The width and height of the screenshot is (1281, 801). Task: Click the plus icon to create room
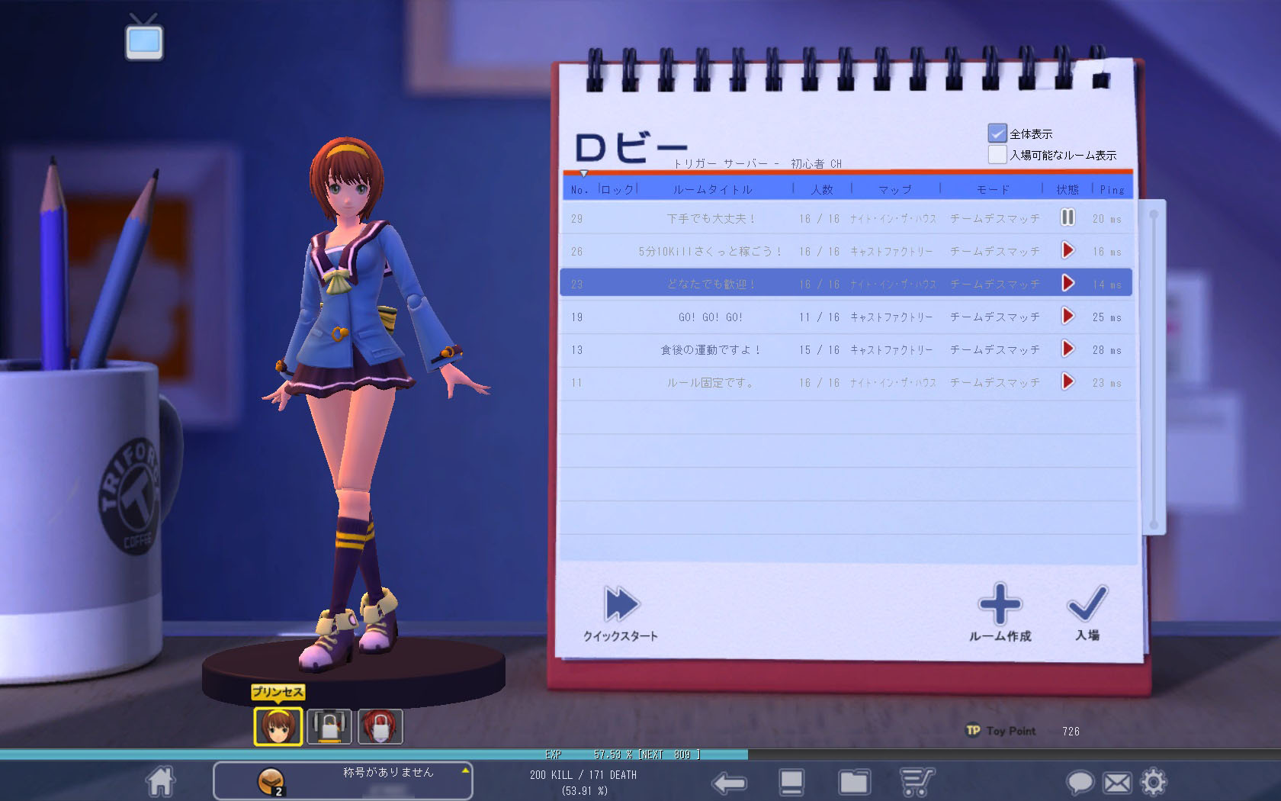point(1000,604)
